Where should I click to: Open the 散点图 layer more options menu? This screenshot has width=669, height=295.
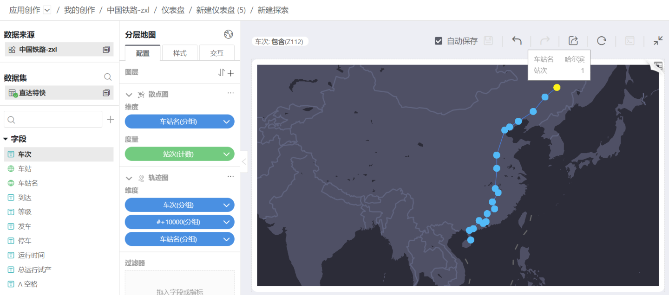tap(230, 93)
